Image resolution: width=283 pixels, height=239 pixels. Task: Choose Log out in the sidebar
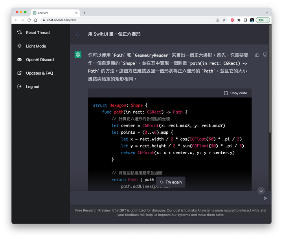[28, 86]
